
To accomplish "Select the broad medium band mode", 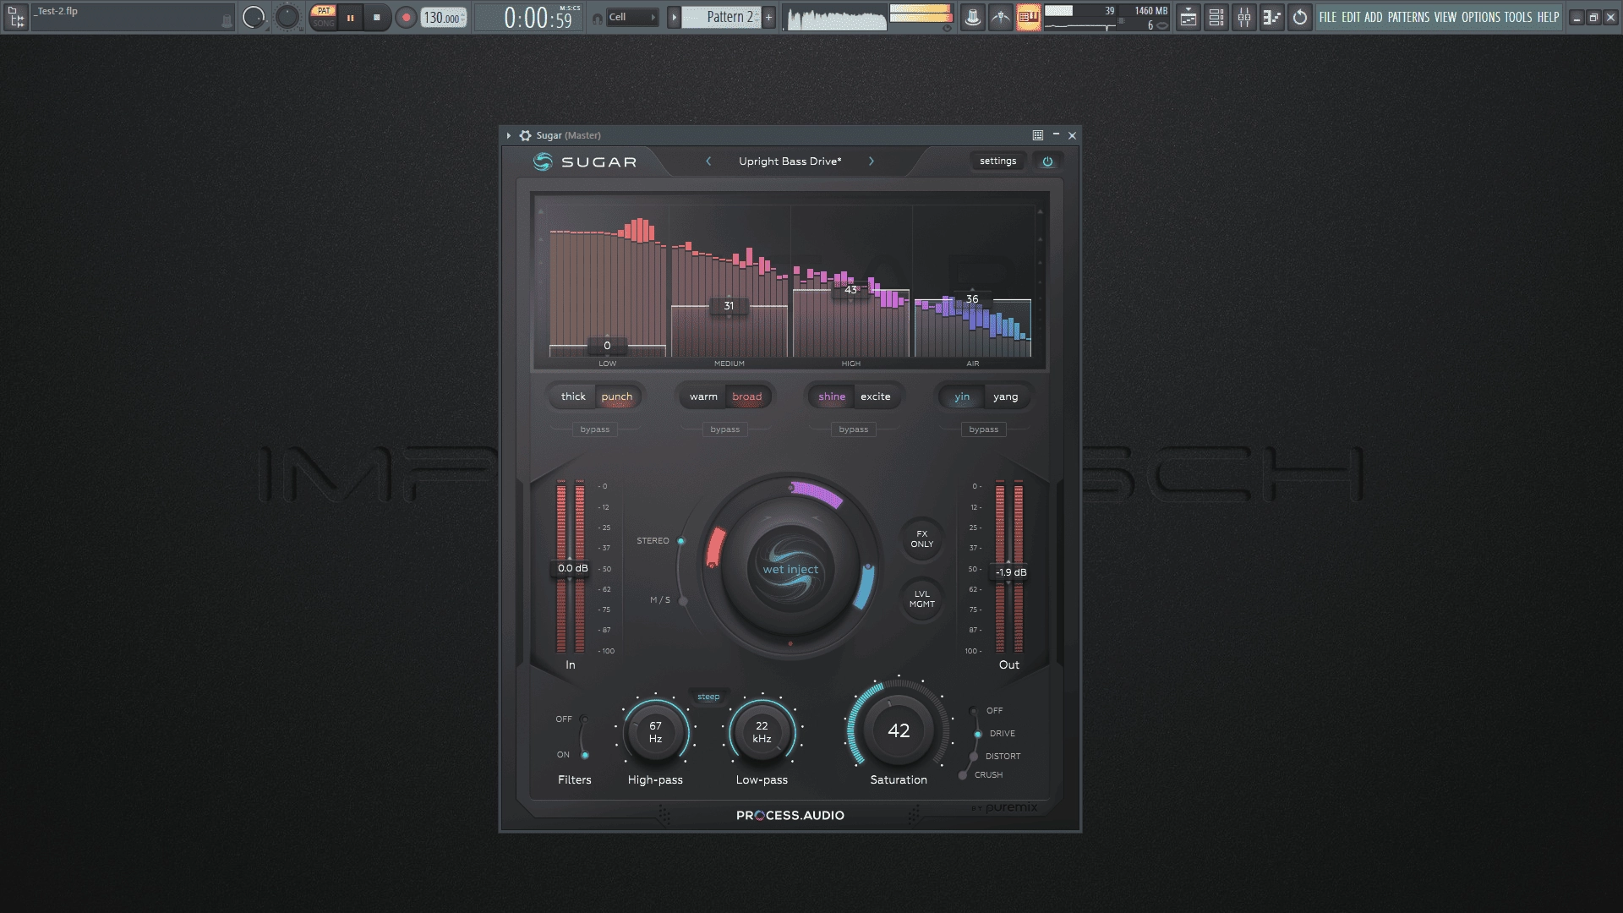I will [x=747, y=396].
